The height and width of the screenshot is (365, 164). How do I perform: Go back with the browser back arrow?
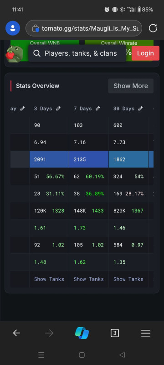click(x=16, y=334)
